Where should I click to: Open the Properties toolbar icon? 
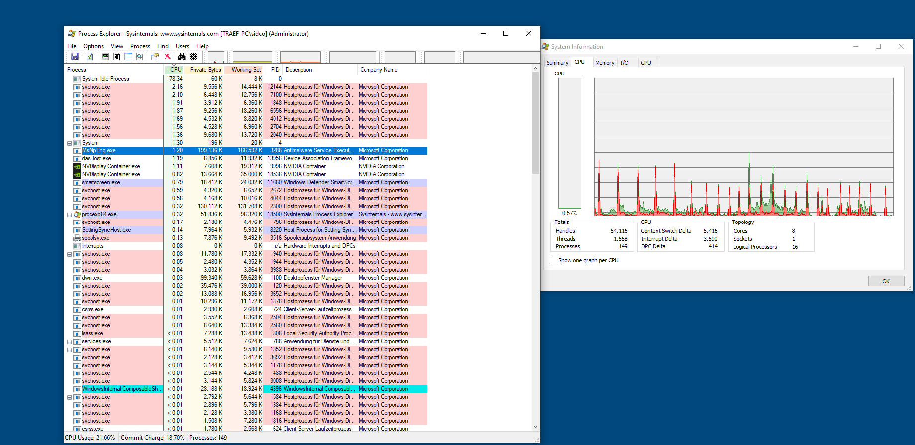(x=155, y=57)
